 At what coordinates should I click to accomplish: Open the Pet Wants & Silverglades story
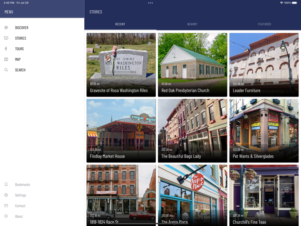point(264,131)
